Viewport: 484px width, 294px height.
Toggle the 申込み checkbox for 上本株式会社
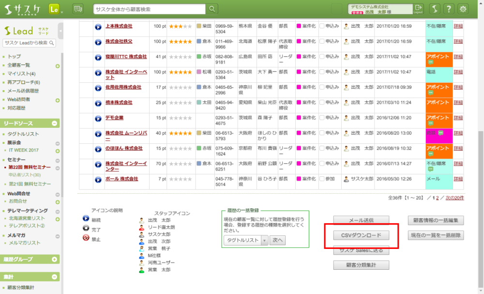[322, 26]
